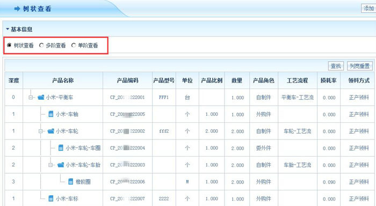Click the 损耗率 column header
Image resolution: width=376 pixels, height=206 pixels.
coord(329,80)
